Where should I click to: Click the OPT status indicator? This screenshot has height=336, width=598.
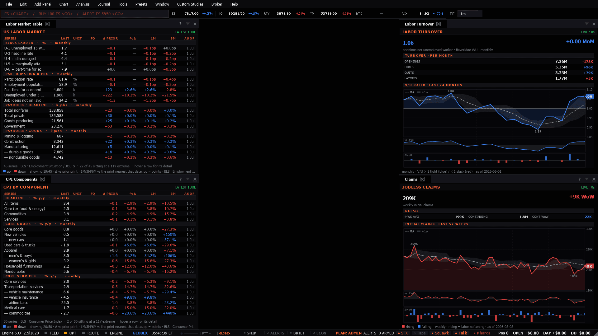[70, 333]
